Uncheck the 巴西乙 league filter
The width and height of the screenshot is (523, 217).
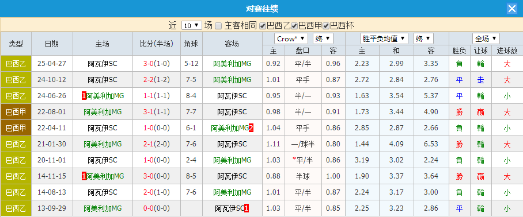point(263,26)
